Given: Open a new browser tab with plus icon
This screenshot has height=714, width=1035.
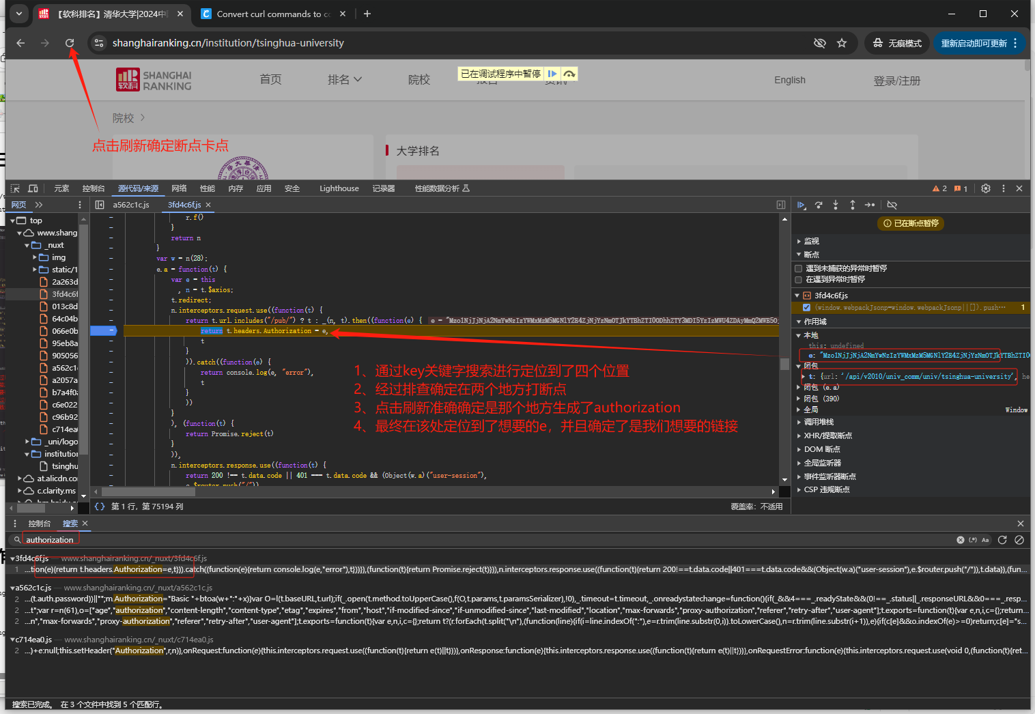Looking at the screenshot, I should (x=367, y=14).
